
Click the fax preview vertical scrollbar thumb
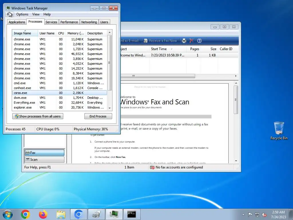[x=236, y=100]
